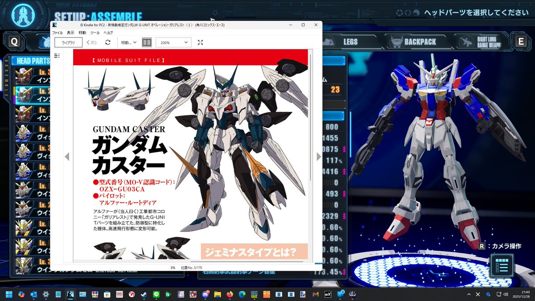Click the Kindle app icon in title bar
The image size is (535, 301).
pyautogui.click(x=55, y=25)
